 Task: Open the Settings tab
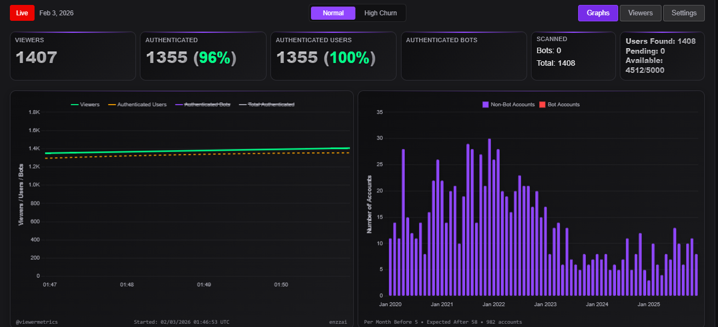[683, 13]
